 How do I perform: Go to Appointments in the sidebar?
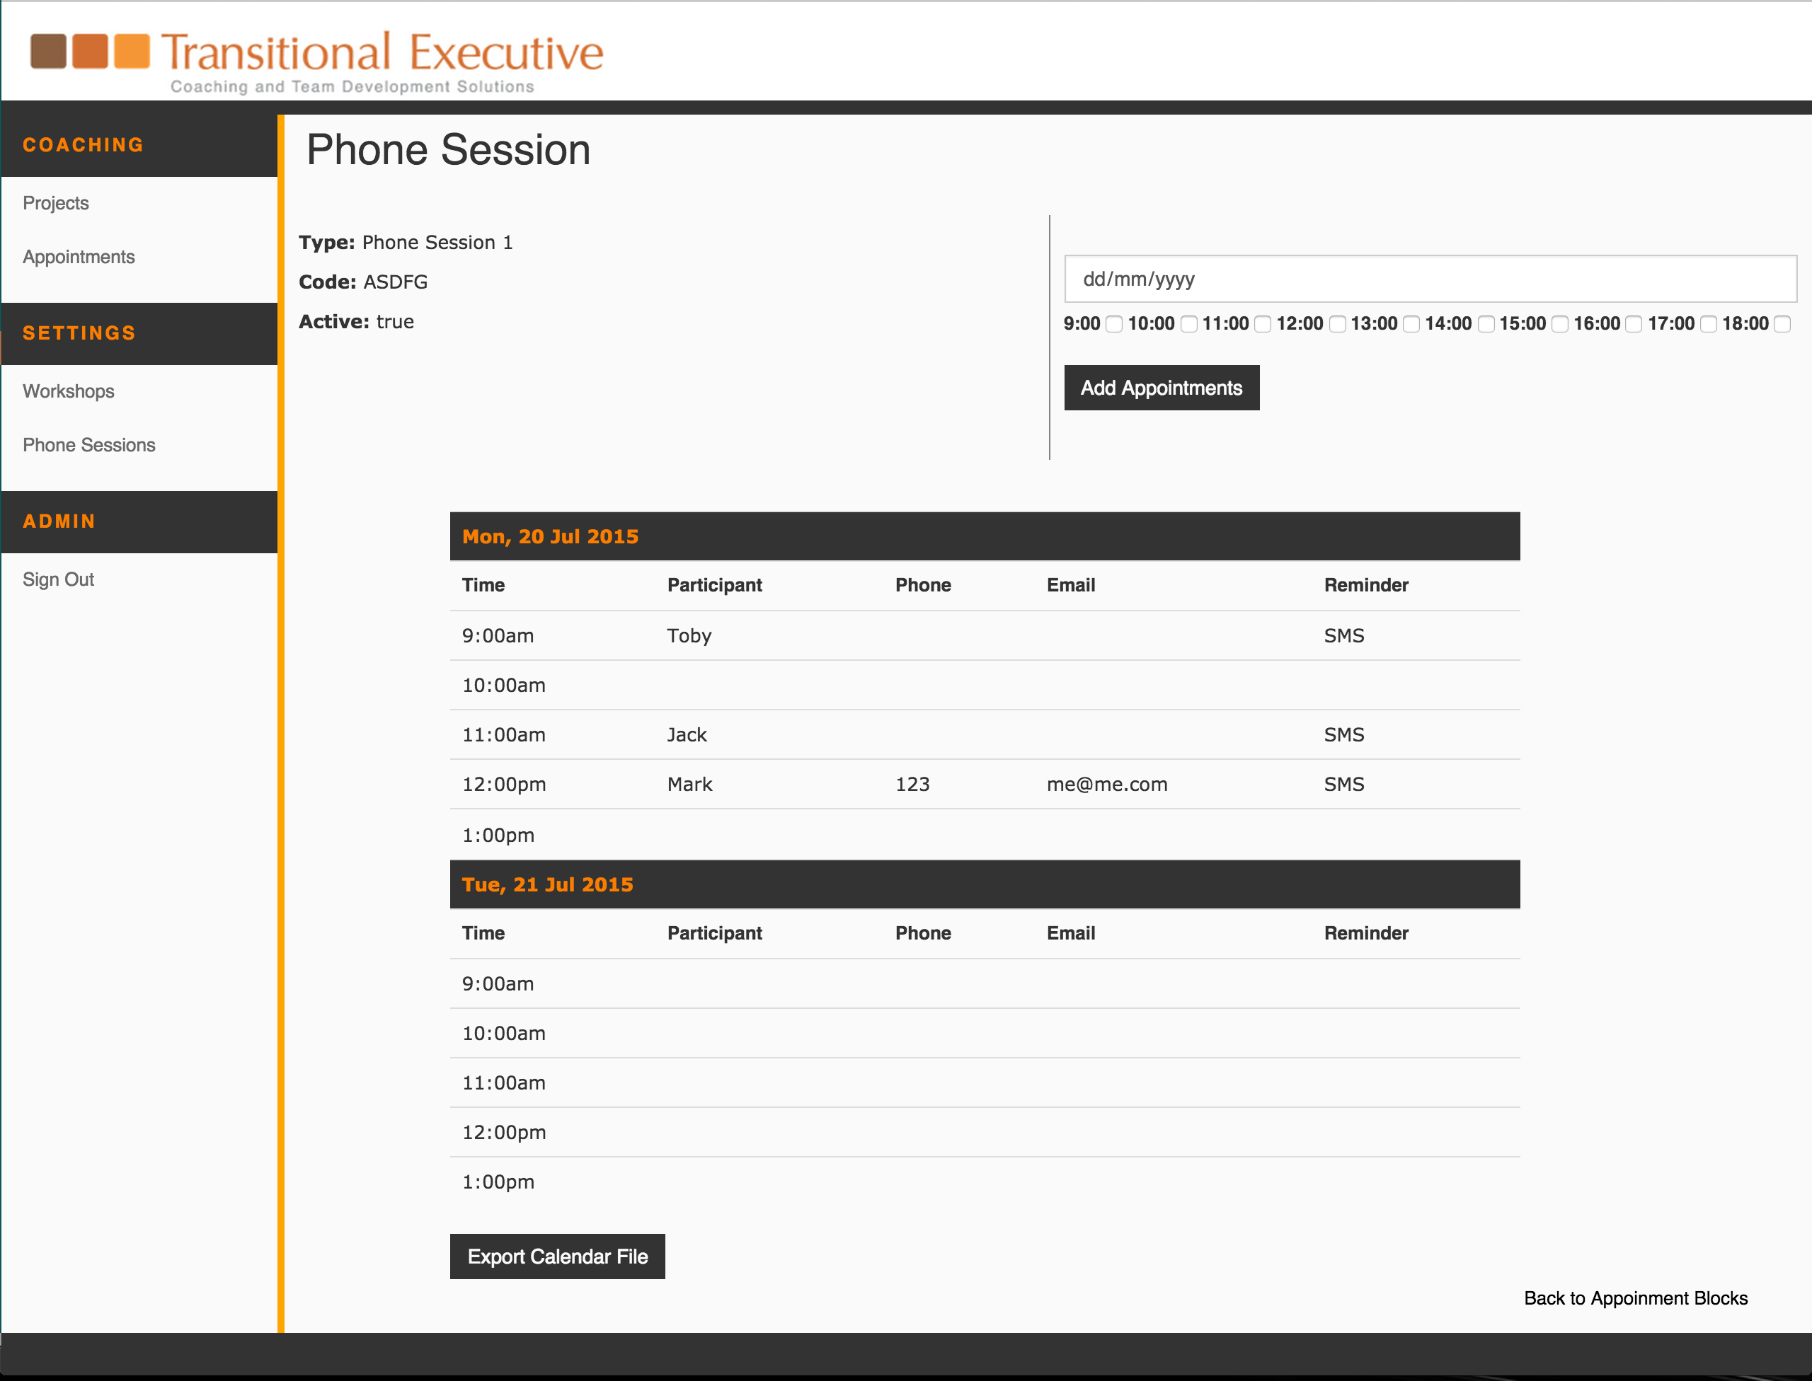pyautogui.click(x=79, y=257)
